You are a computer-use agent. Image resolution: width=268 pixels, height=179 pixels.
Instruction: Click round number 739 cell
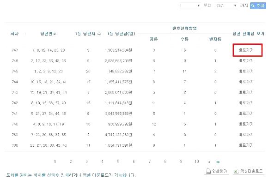pos(15,135)
